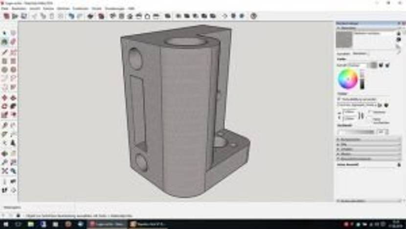The width and height of the screenshot is (406, 229).
Task: Click Save in the top toolbar
Action: (x=24, y=16)
